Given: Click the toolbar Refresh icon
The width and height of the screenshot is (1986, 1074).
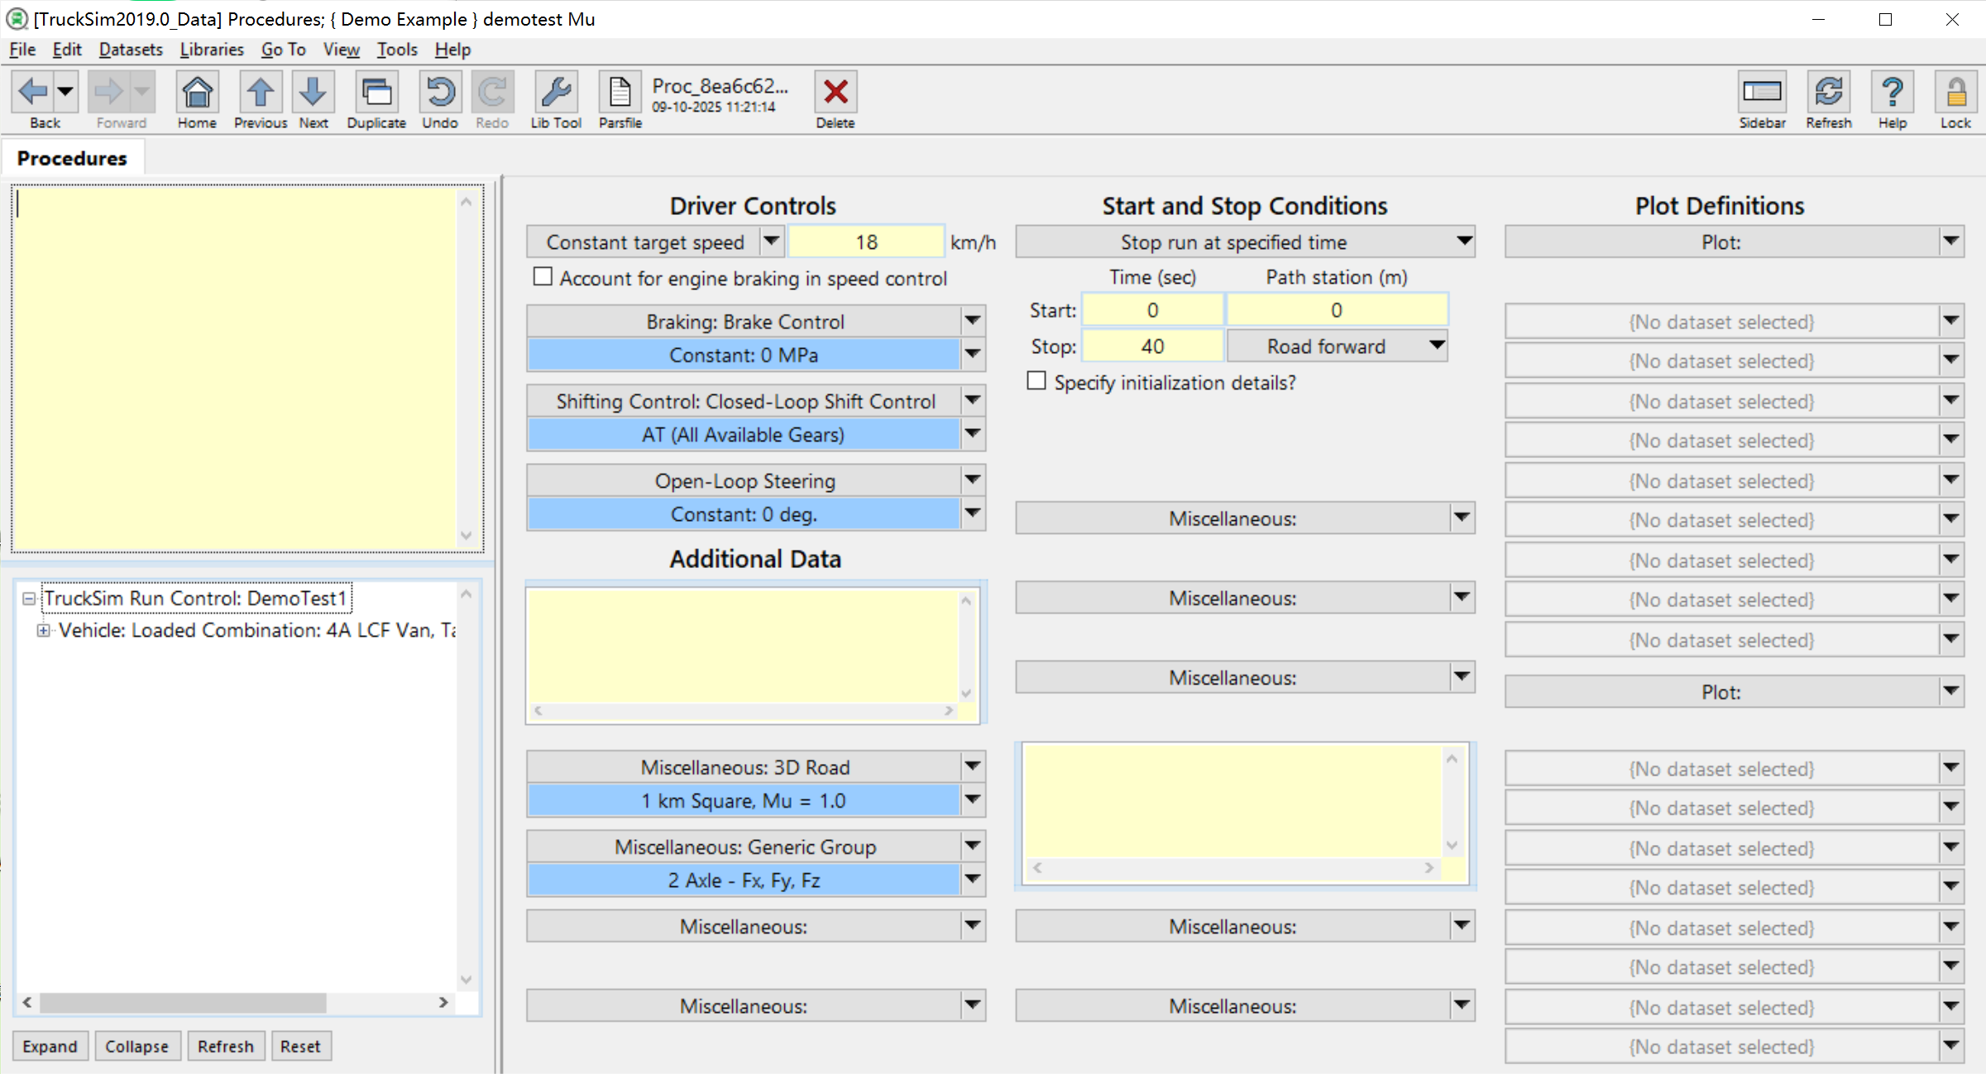Looking at the screenshot, I should point(1828,92).
